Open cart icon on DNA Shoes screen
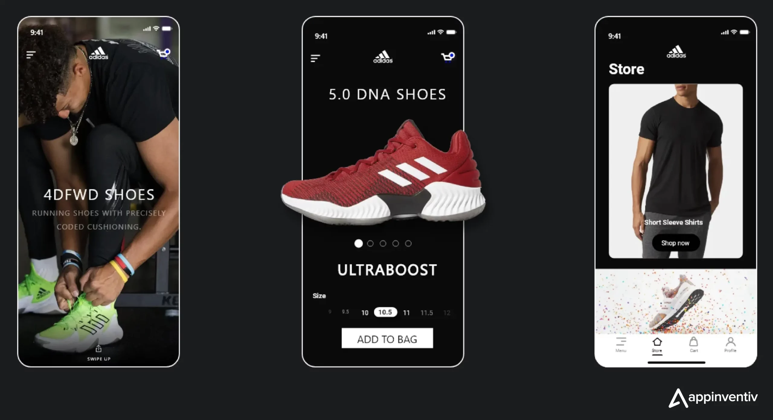 tap(448, 57)
